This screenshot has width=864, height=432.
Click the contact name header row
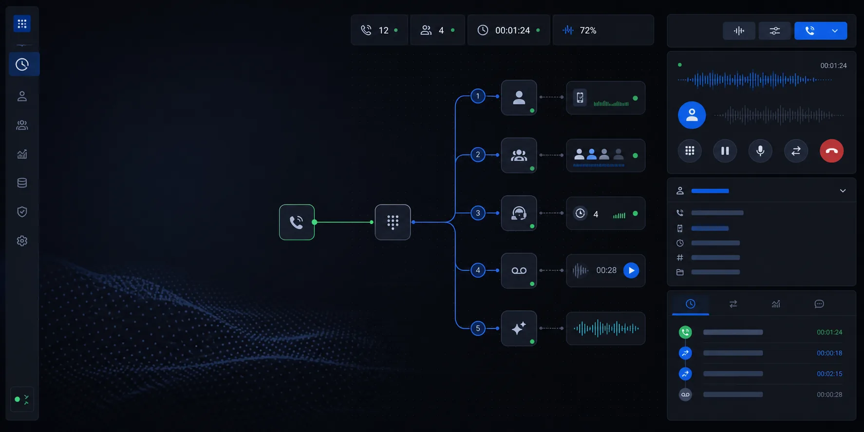coord(761,191)
